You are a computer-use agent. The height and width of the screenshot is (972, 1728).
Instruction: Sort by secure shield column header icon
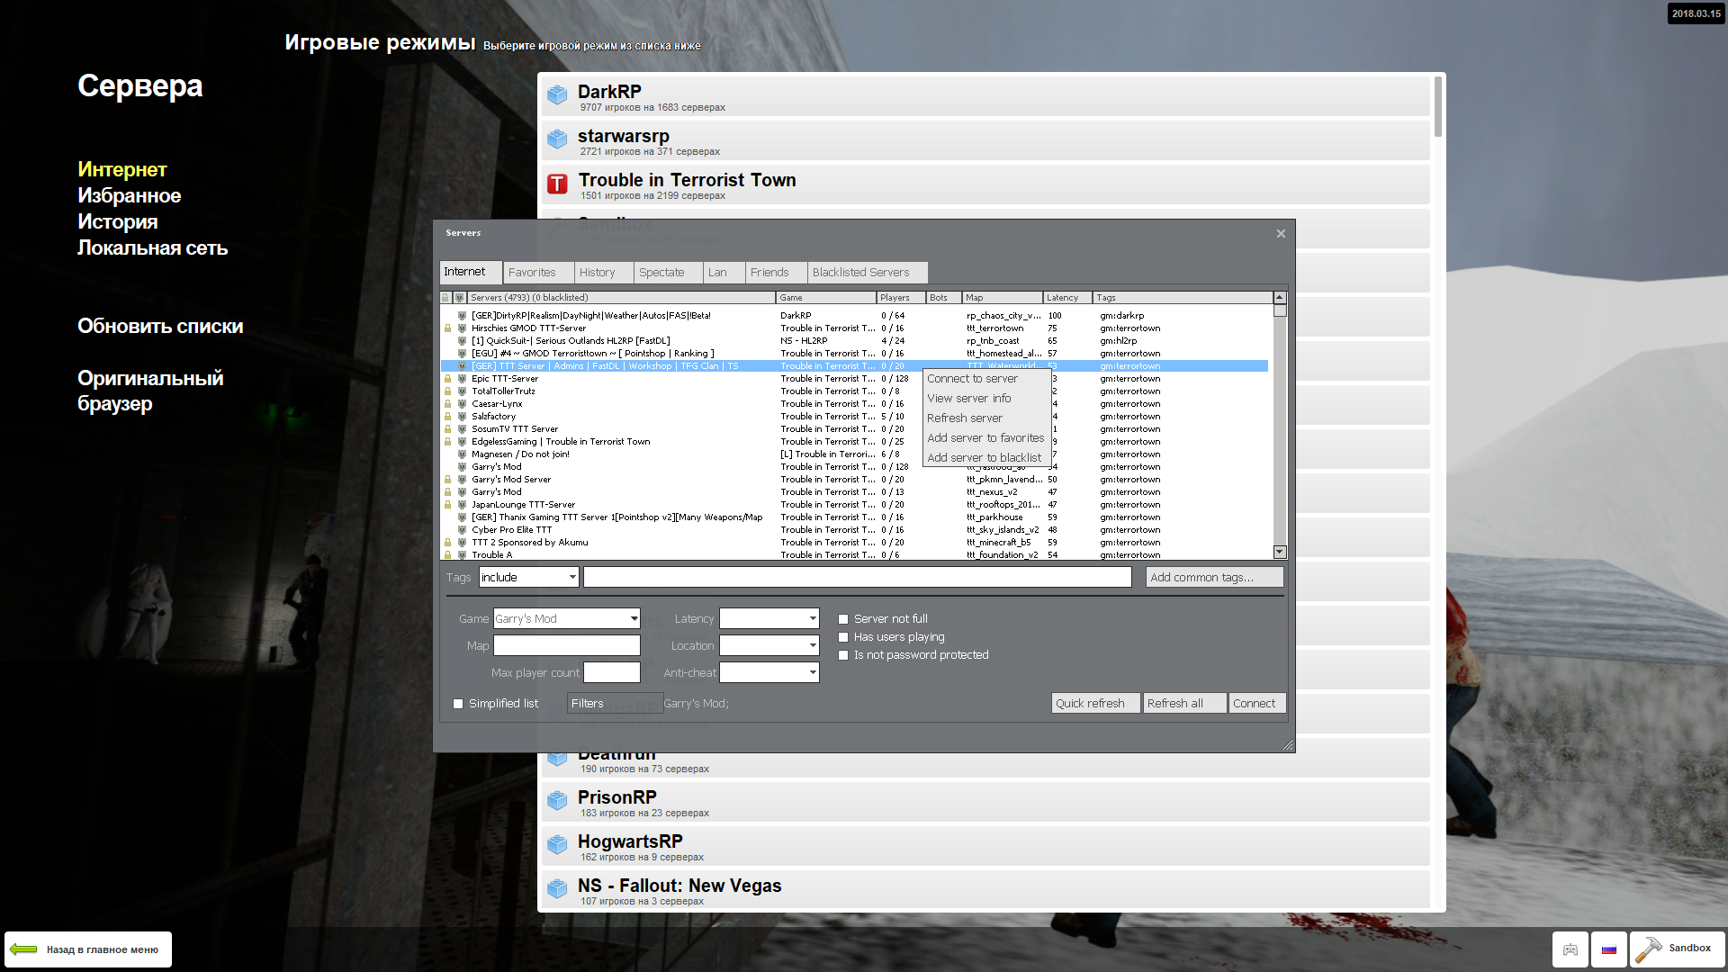[459, 298]
